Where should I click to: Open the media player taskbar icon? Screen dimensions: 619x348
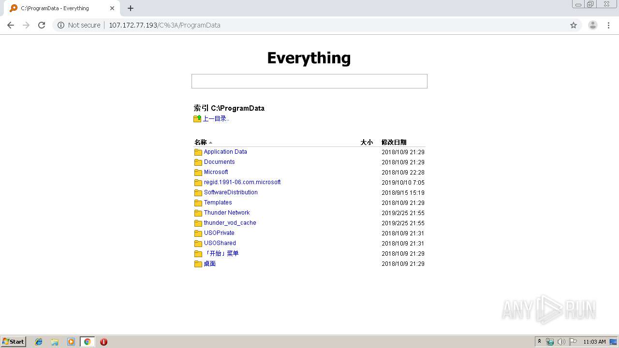pyautogui.click(x=71, y=342)
